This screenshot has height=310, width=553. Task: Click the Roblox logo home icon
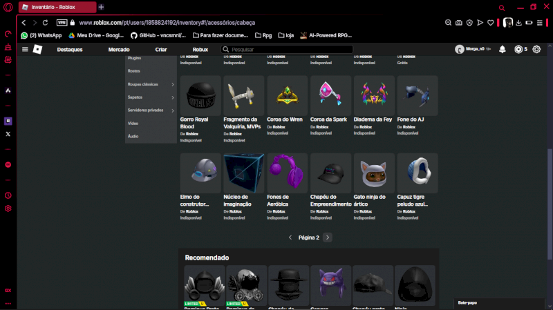pyautogui.click(x=37, y=50)
